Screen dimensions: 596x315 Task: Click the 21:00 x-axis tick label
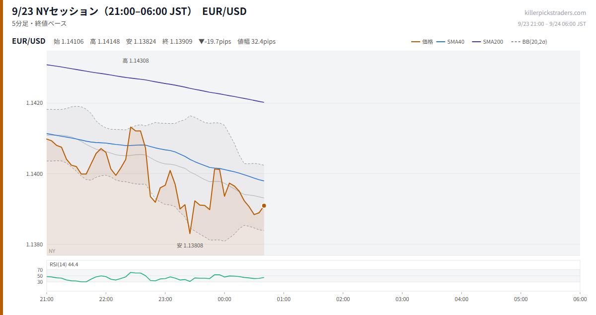click(47, 299)
